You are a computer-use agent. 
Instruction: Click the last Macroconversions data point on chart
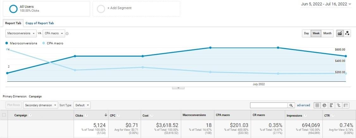(346, 56)
